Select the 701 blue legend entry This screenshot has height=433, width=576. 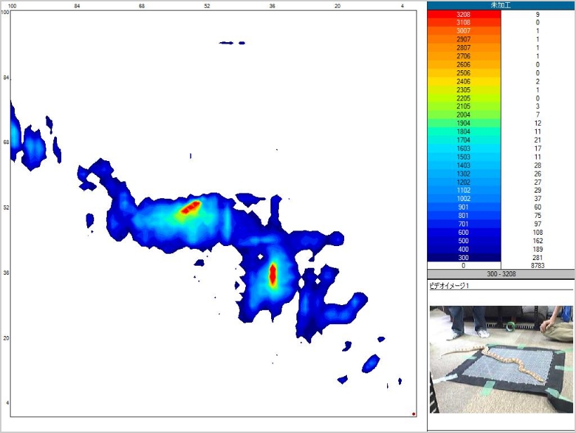point(464,224)
